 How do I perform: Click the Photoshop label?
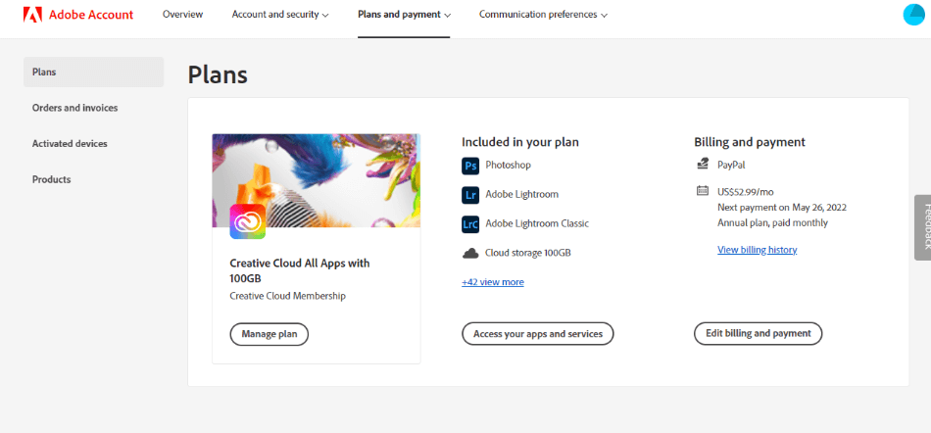509,165
